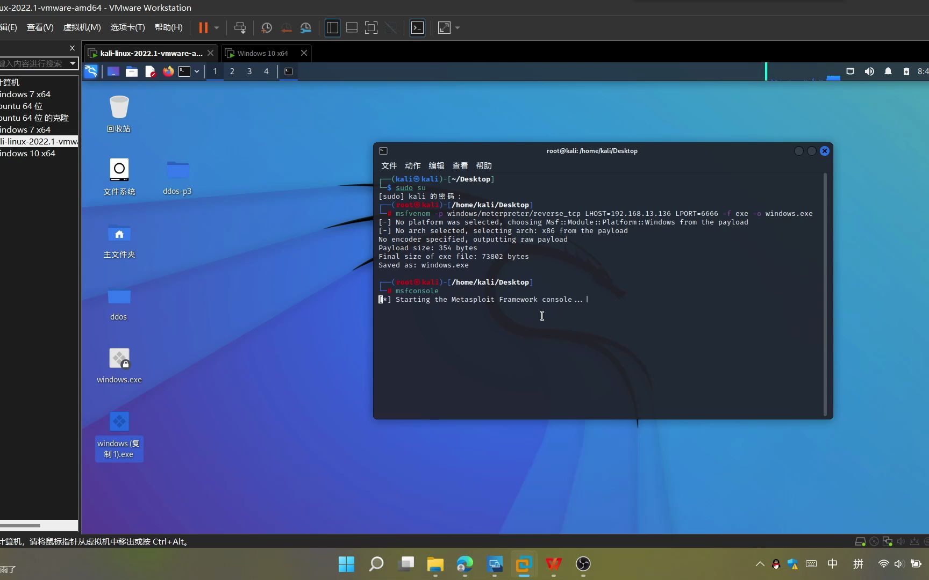Expand the stretch guest dropdown arrow
Image resolution: width=929 pixels, height=580 pixels.
pos(458,28)
